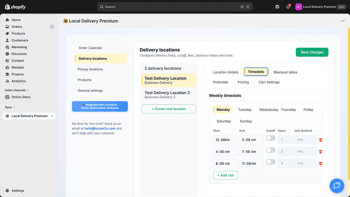Select the Tuesday day tab
This screenshot has width=350, height=197.
pyautogui.click(x=245, y=109)
